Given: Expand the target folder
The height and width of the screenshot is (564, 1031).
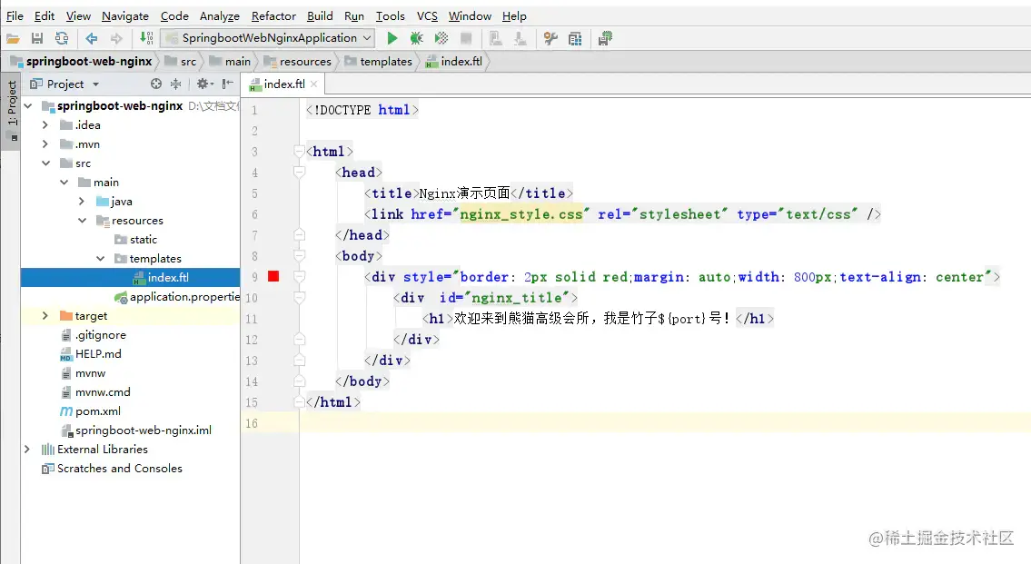Looking at the screenshot, I should 45,315.
